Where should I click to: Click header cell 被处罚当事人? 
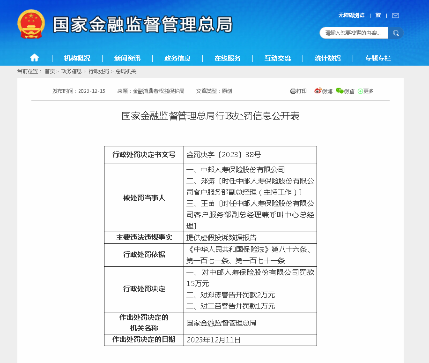point(144,198)
